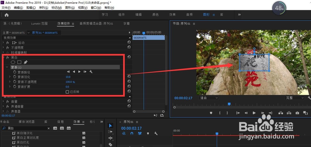The image size is (311, 147).
Task: Click the Lift button in program monitor
Action: point(281,113)
